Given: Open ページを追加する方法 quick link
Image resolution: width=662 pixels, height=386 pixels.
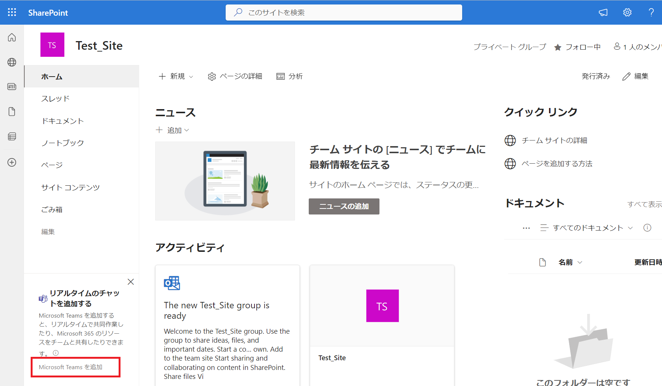Looking at the screenshot, I should click(557, 164).
